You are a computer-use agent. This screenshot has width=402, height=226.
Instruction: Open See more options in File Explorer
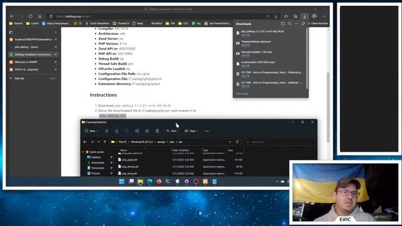tap(207, 131)
